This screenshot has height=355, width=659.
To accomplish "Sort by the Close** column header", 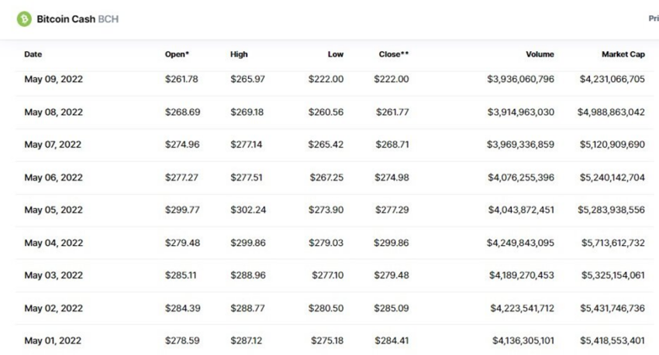I will click(x=394, y=54).
